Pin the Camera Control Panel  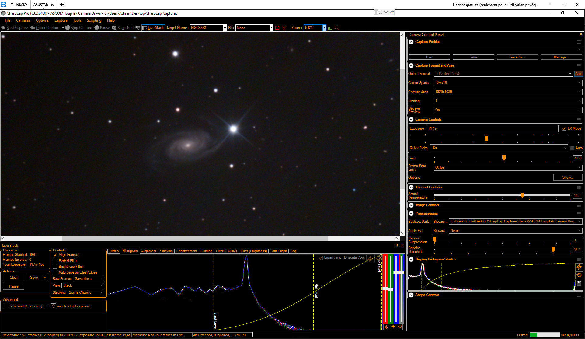click(x=581, y=35)
